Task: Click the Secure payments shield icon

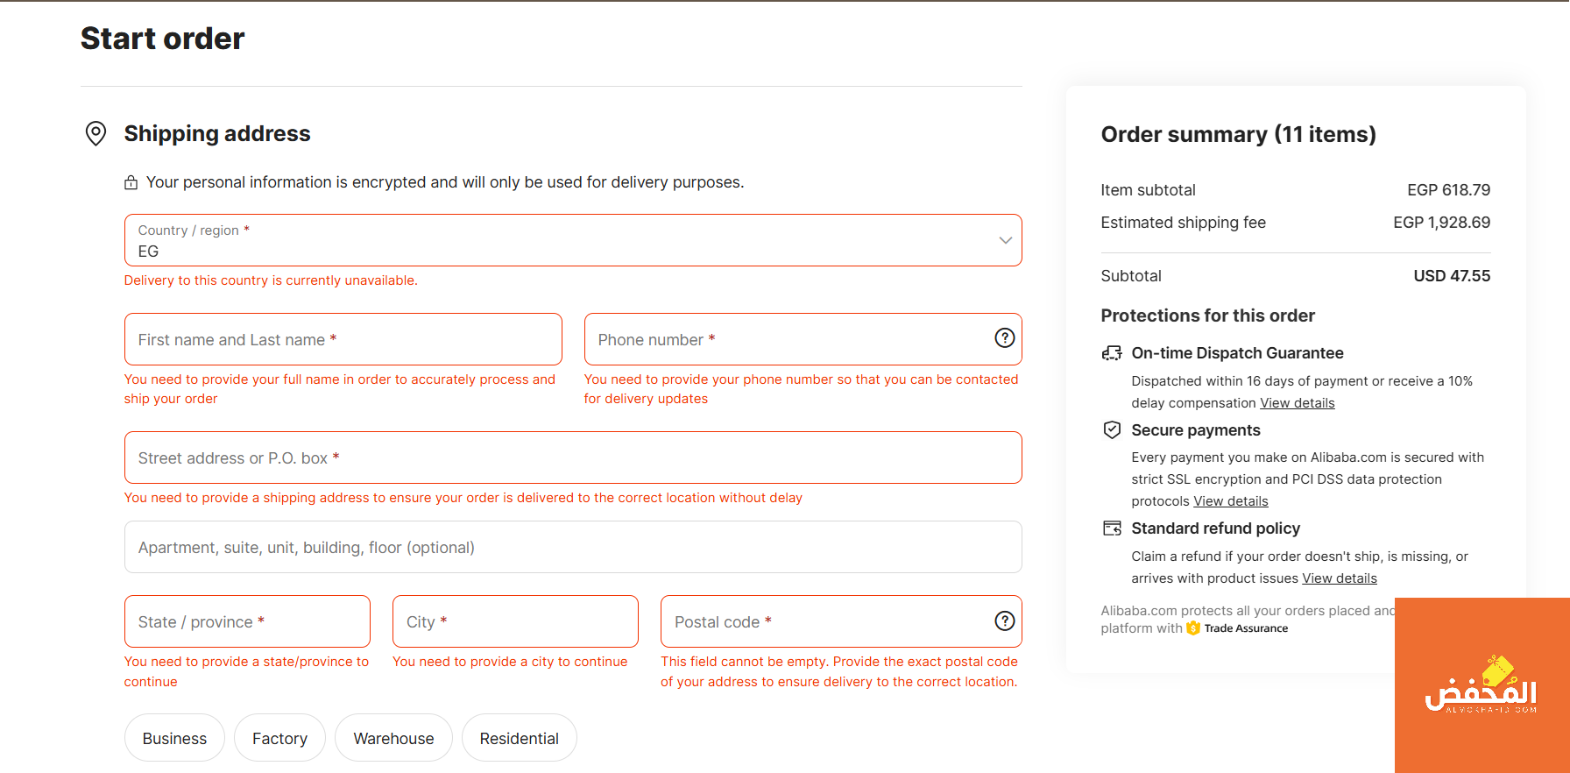Action: [x=1112, y=429]
